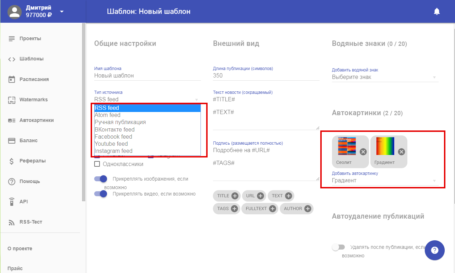455x273 pixels.
Task: Remove the Сеолит autopicture chip
Action: coord(363,152)
